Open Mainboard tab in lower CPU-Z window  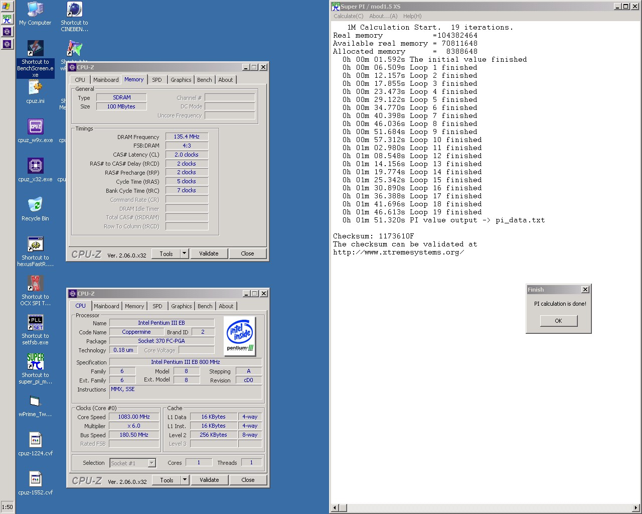click(x=106, y=306)
